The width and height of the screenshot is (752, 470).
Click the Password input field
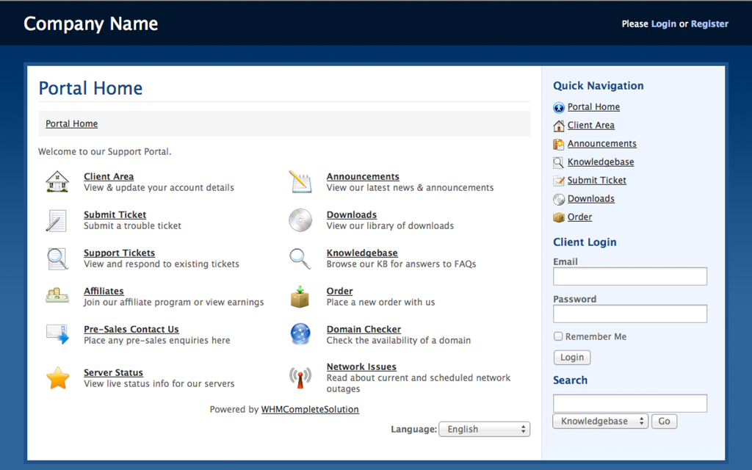(629, 314)
